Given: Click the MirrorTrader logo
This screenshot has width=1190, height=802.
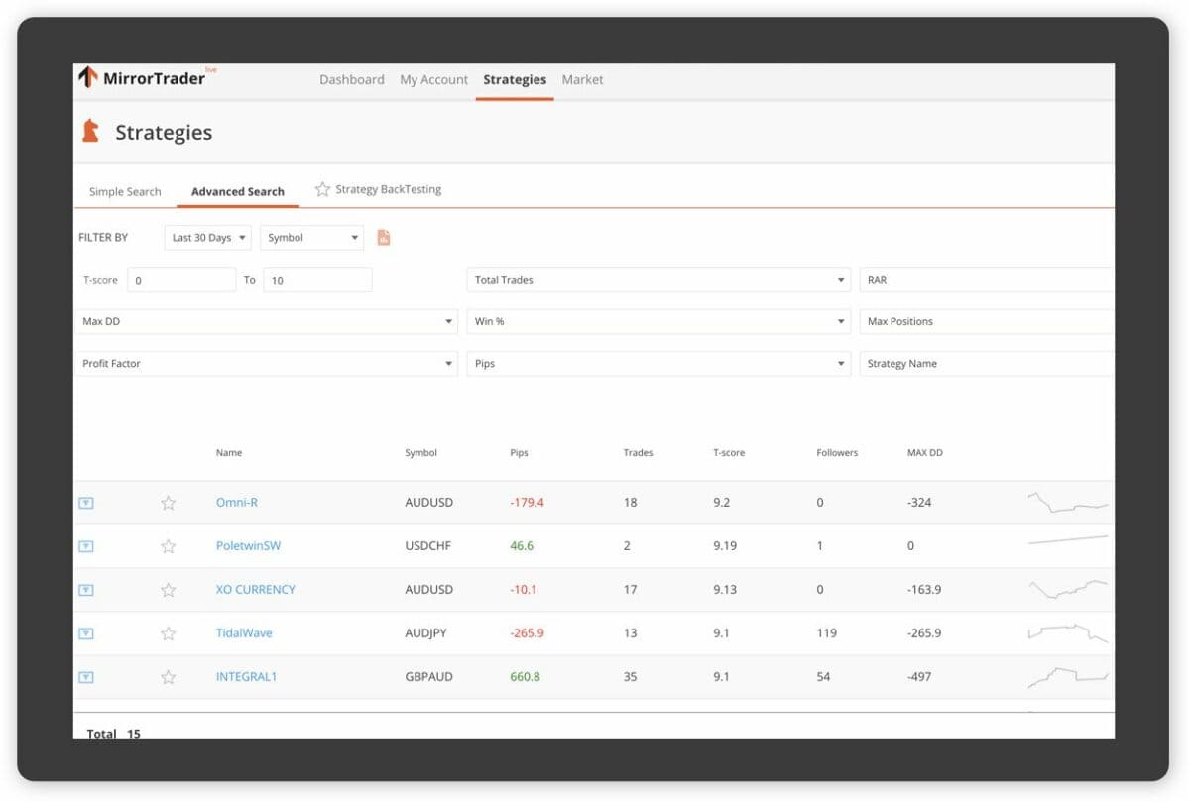Looking at the screenshot, I should click(x=147, y=77).
